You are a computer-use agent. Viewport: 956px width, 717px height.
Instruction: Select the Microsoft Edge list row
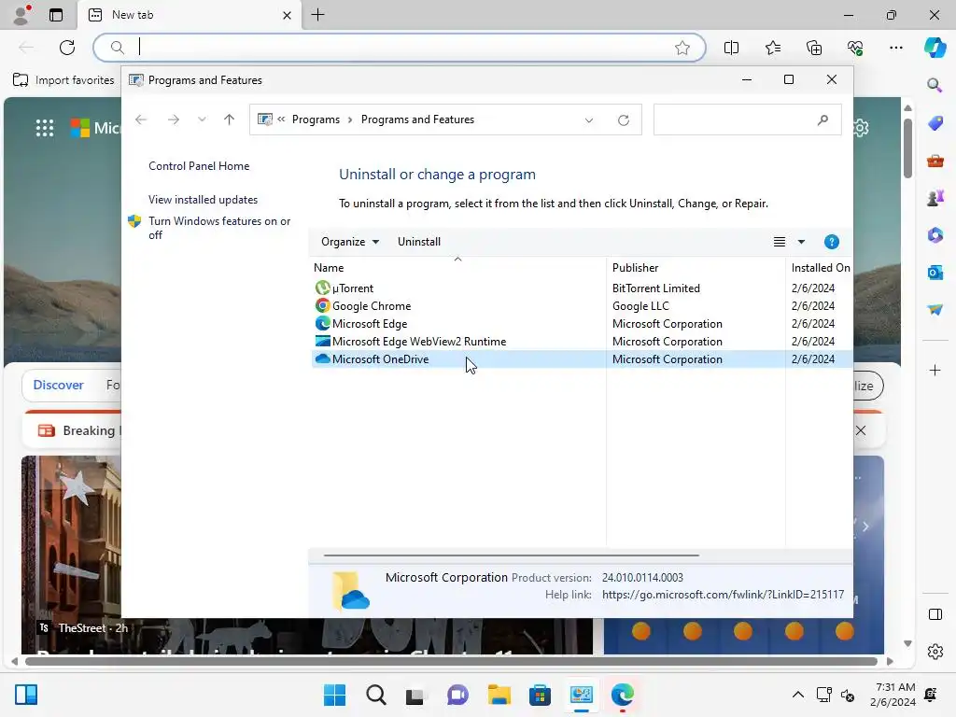pyautogui.click(x=582, y=324)
